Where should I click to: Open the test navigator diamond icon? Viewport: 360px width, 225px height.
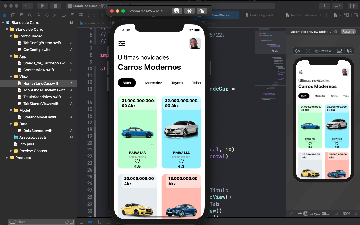pos(47,15)
